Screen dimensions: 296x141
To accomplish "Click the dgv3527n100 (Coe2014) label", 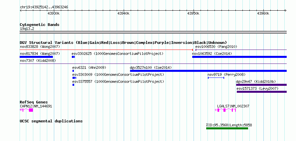I will 151,68.
